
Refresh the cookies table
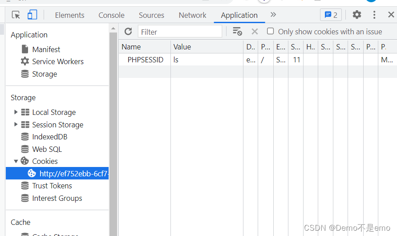tap(128, 32)
